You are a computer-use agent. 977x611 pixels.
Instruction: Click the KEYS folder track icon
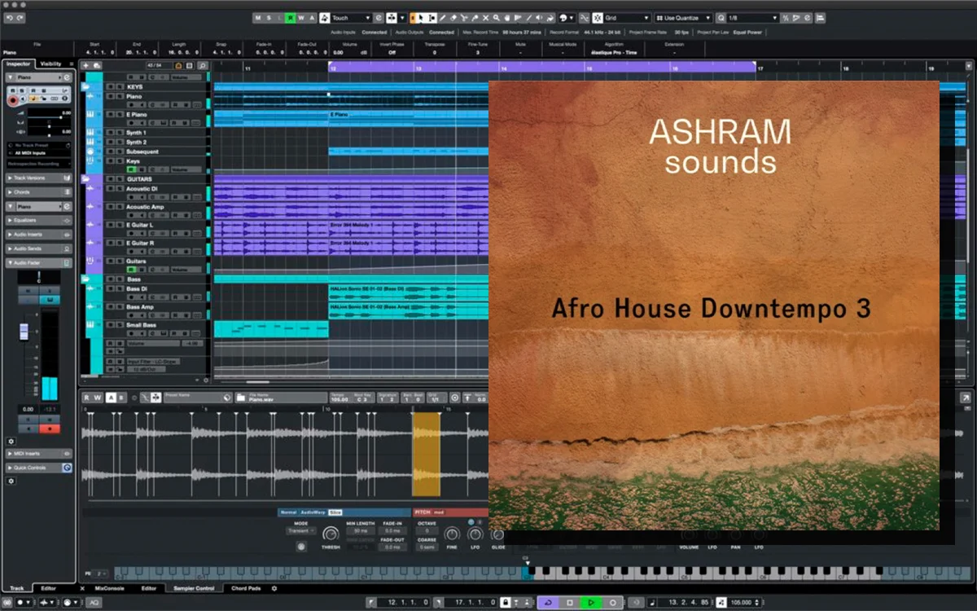(85, 86)
